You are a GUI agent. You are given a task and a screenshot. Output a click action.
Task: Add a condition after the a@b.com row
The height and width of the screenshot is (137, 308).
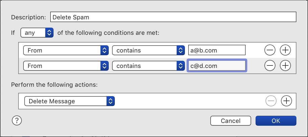coord(285,50)
